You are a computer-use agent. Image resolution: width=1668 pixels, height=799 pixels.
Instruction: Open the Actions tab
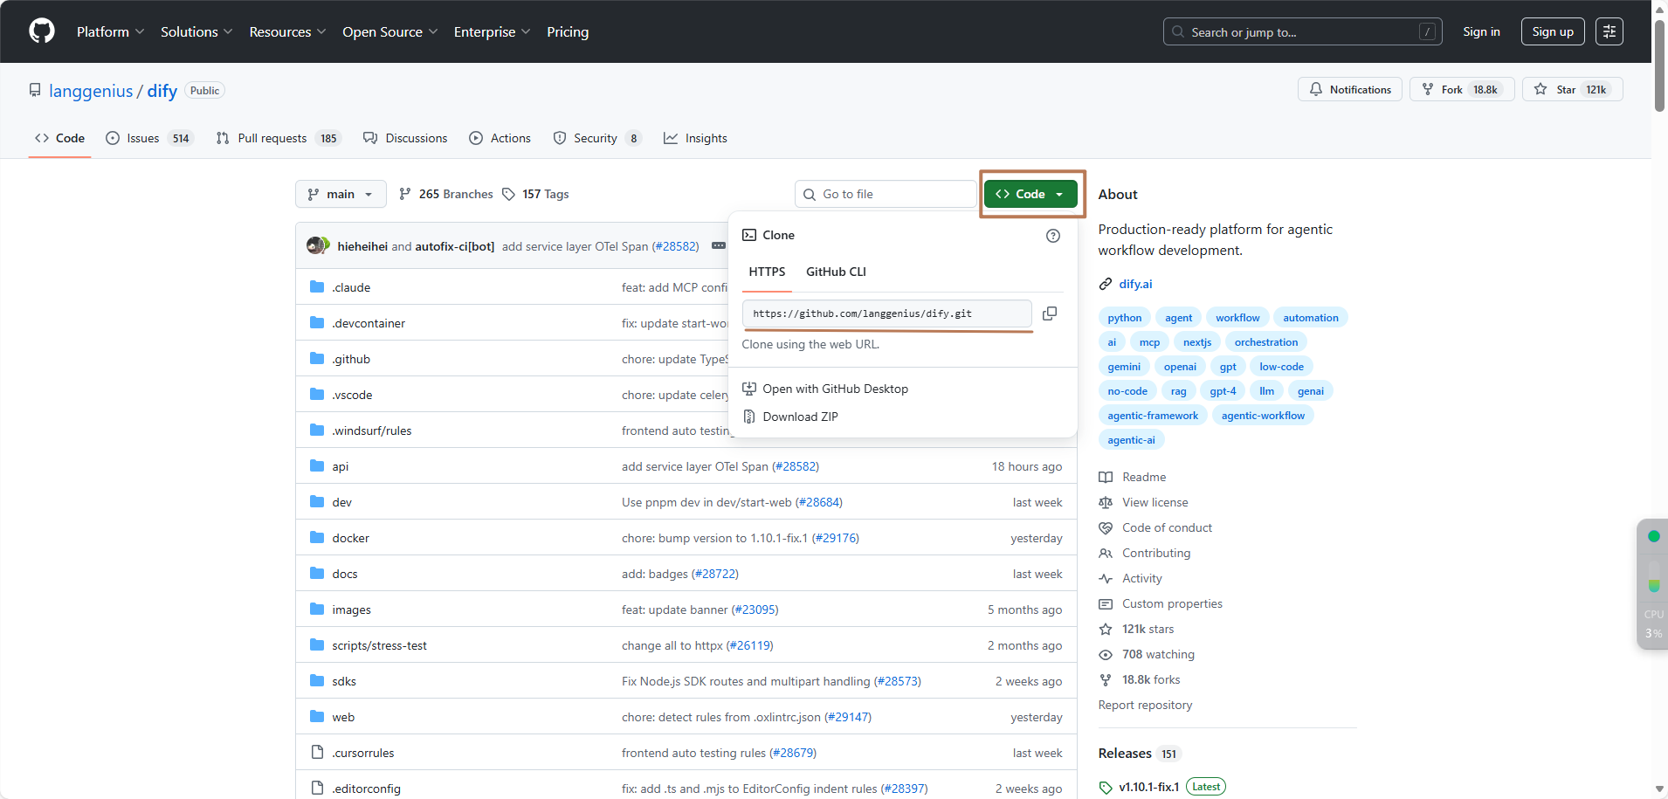(500, 138)
